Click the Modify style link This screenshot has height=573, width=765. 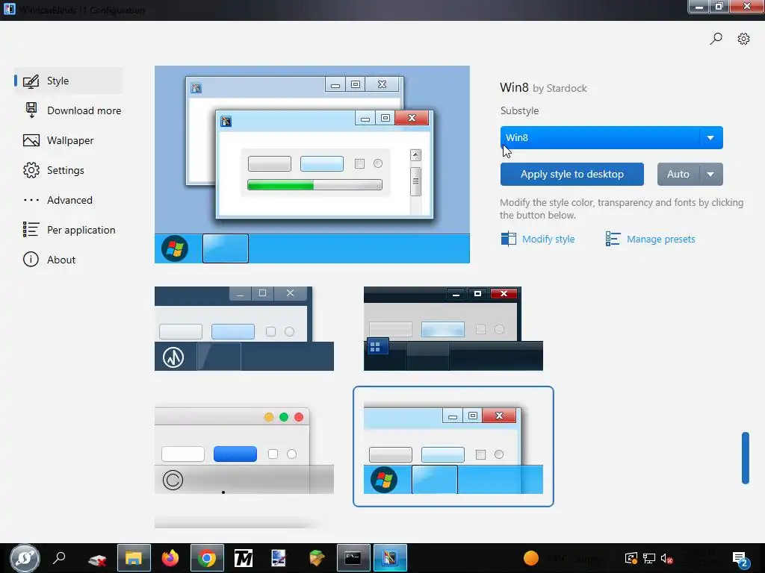[548, 239]
